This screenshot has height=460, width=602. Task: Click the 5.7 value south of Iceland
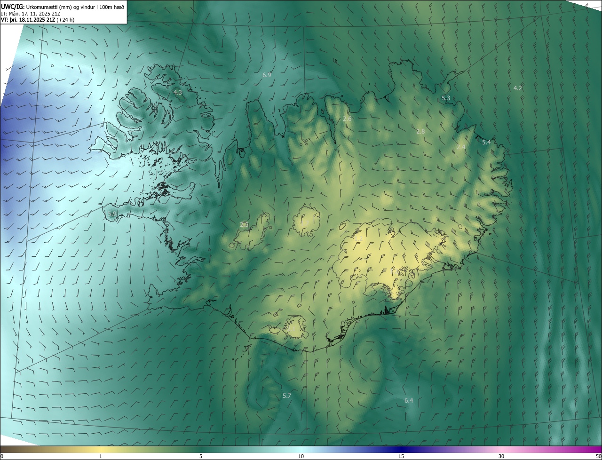click(287, 396)
